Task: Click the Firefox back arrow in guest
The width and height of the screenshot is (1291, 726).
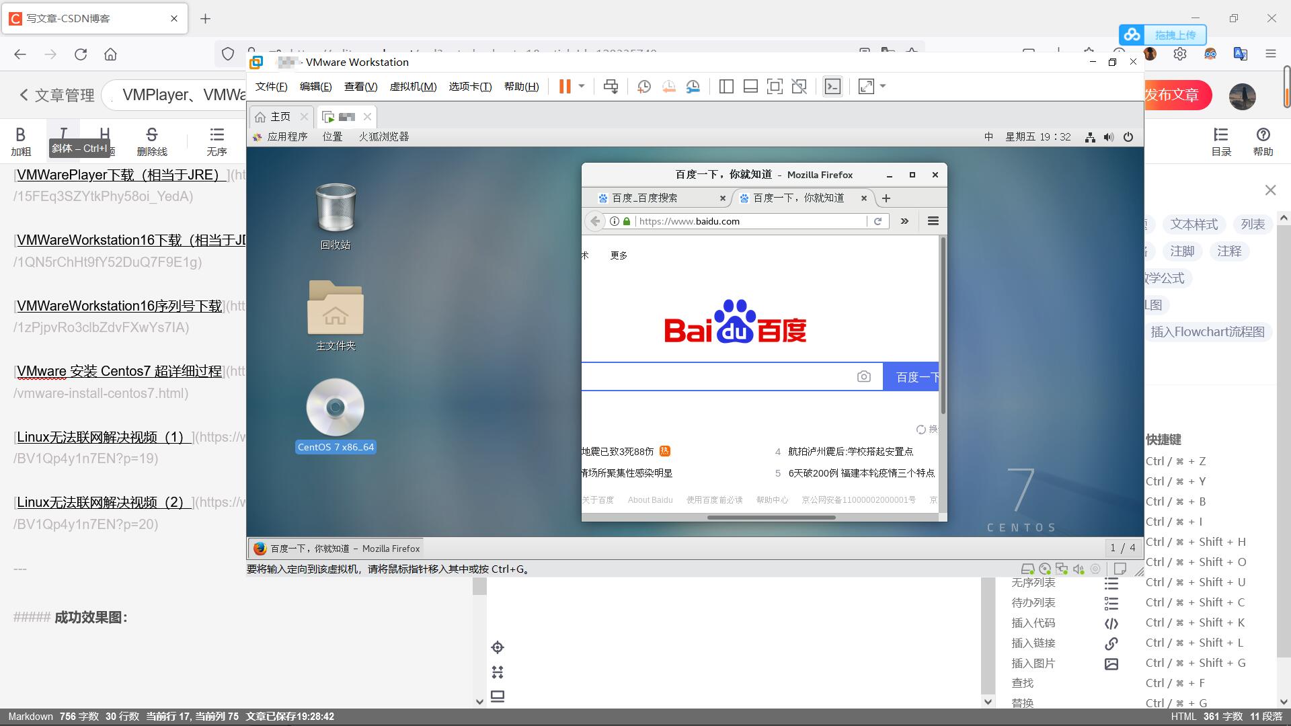Action: click(x=595, y=221)
